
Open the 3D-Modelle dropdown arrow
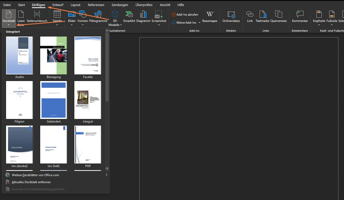[x=121, y=25]
